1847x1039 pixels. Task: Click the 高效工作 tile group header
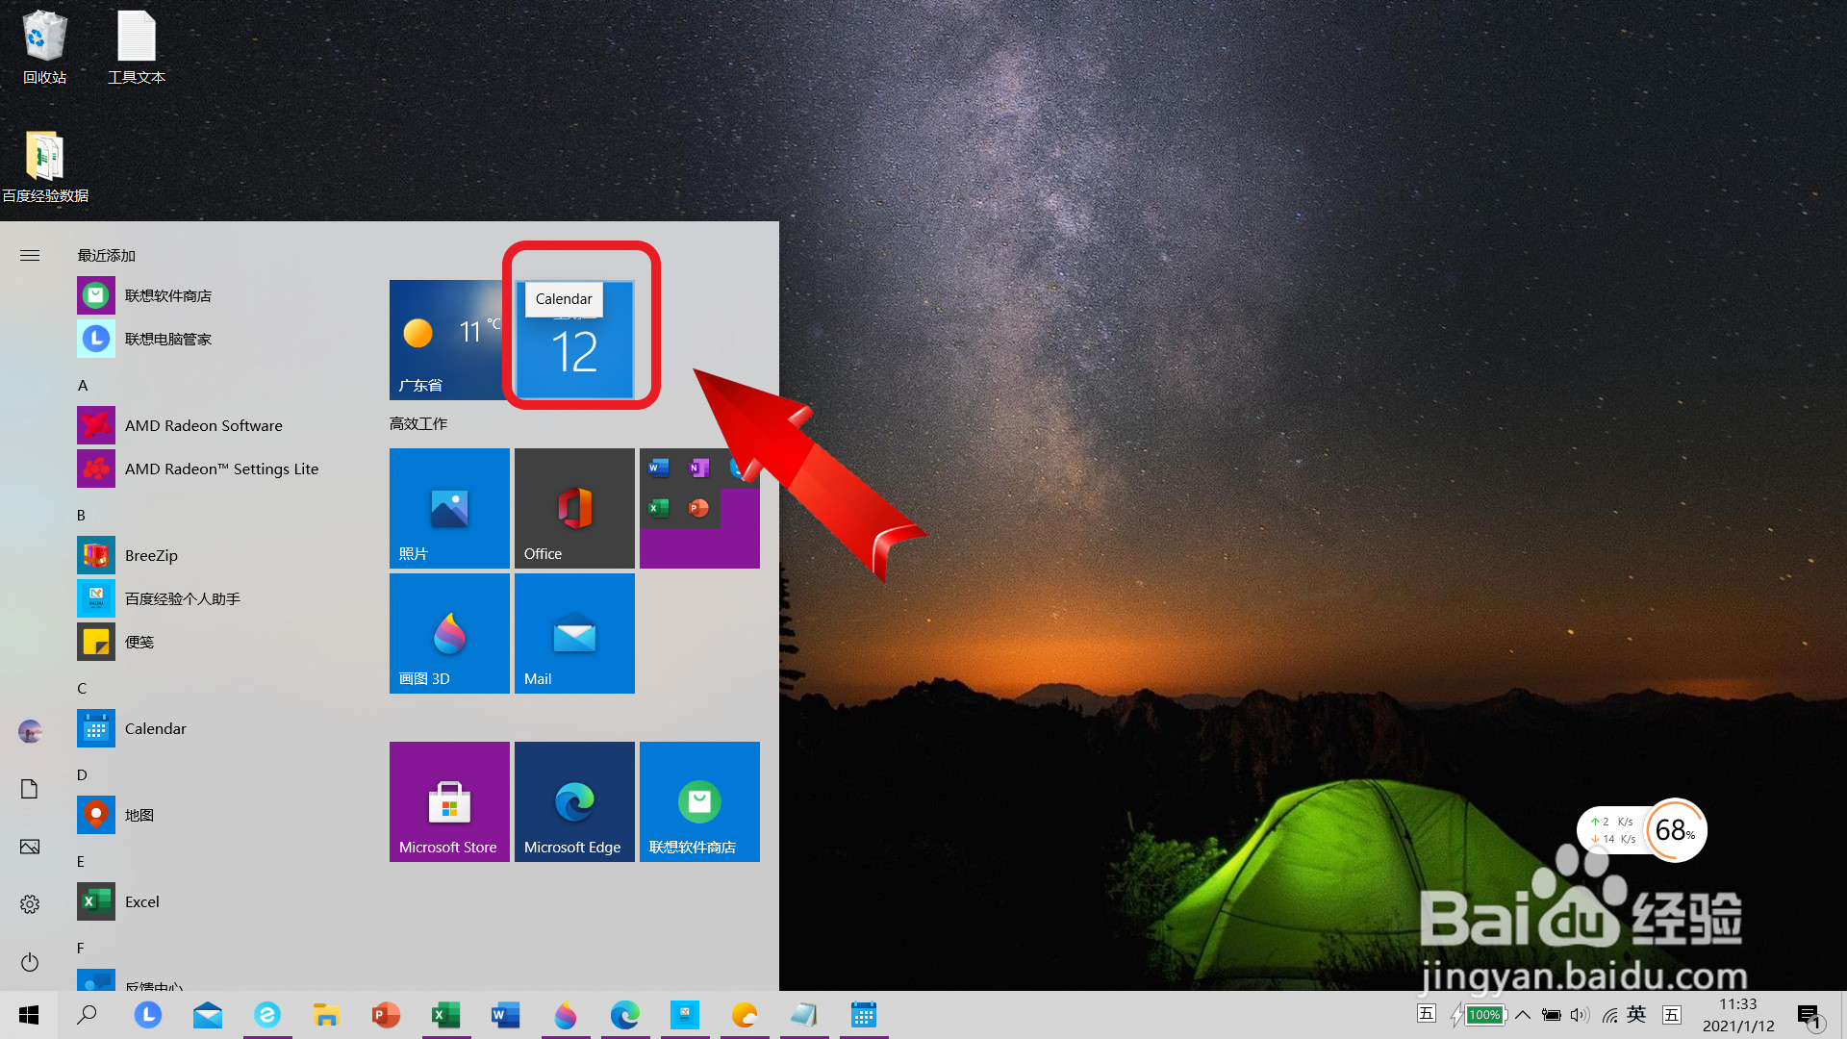[418, 423]
